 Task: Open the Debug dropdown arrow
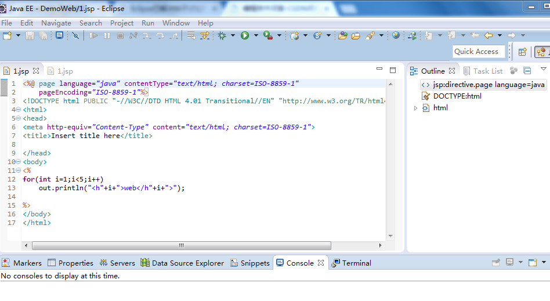(233, 35)
